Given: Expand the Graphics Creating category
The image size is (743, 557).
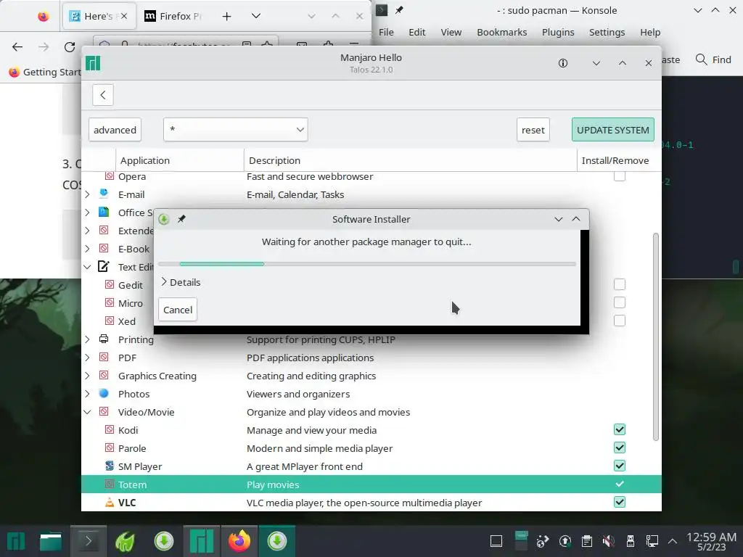Looking at the screenshot, I should (87, 376).
